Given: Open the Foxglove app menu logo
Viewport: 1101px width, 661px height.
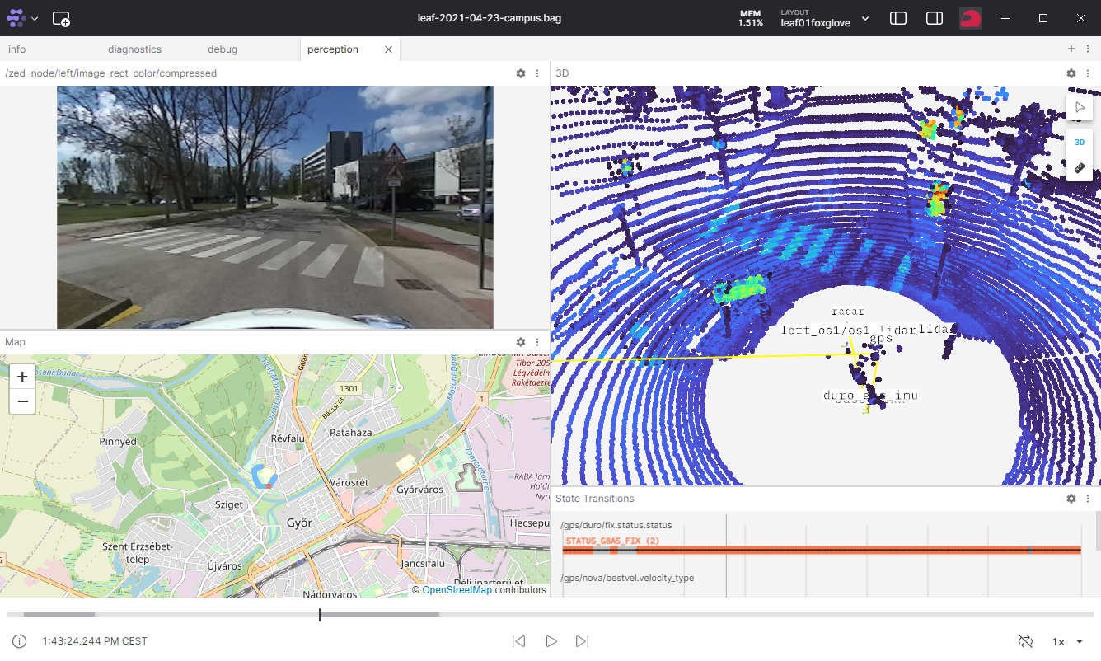Looking at the screenshot, I should (x=16, y=18).
